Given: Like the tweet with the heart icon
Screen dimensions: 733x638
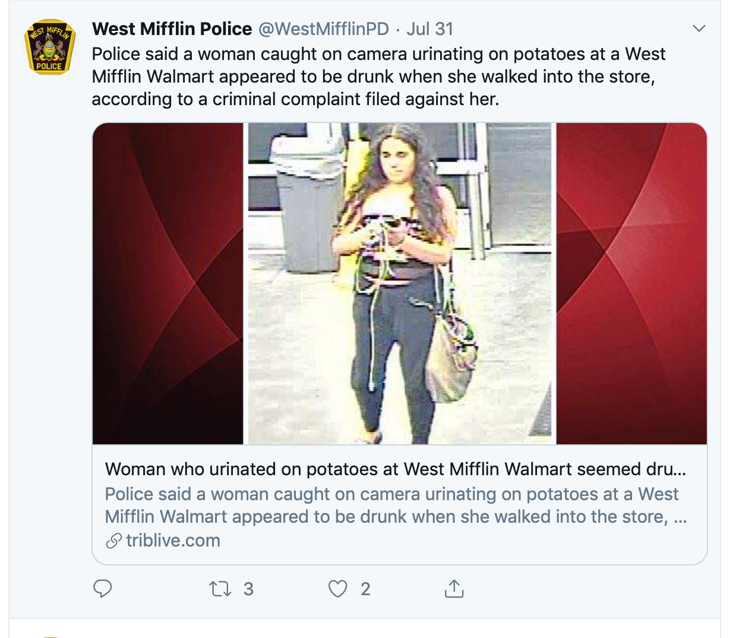Looking at the screenshot, I should pos(338,589).
